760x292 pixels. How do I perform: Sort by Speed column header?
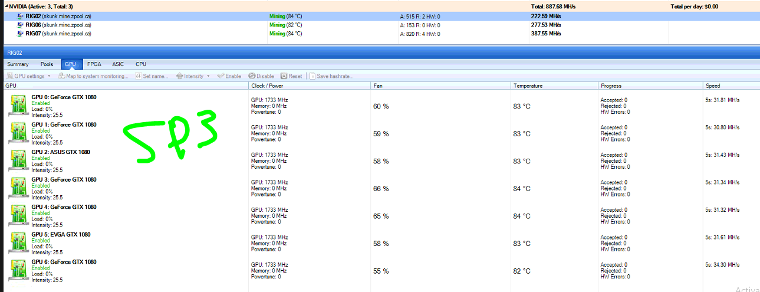coord(731,86)
